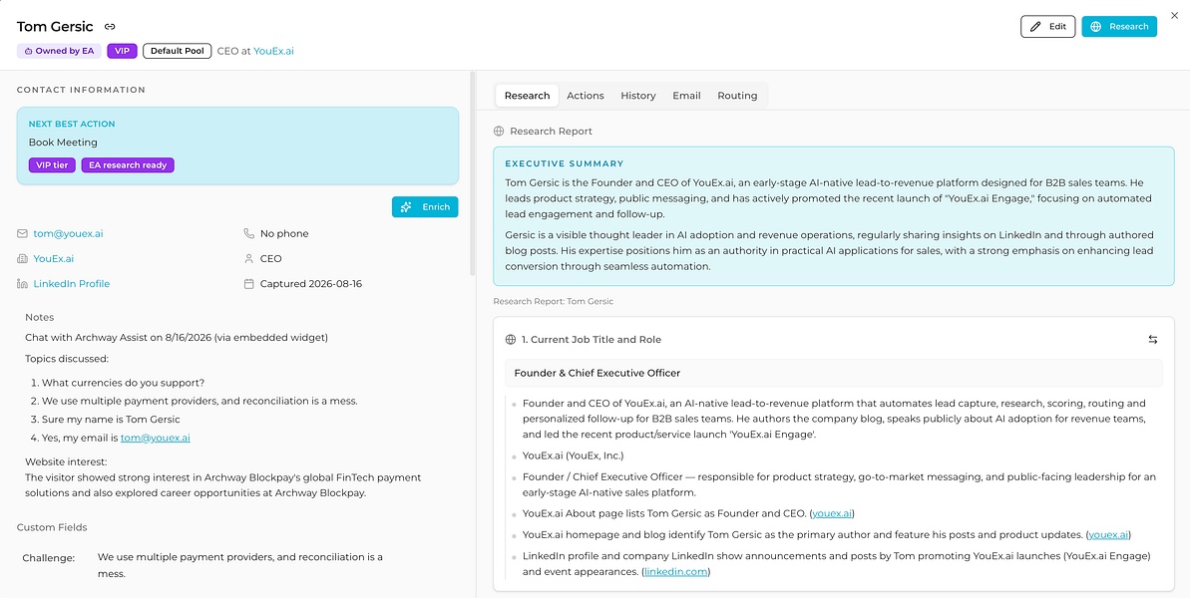
Task: Copy contact link icon beside Tom Gersic
Action: [110, 27]
